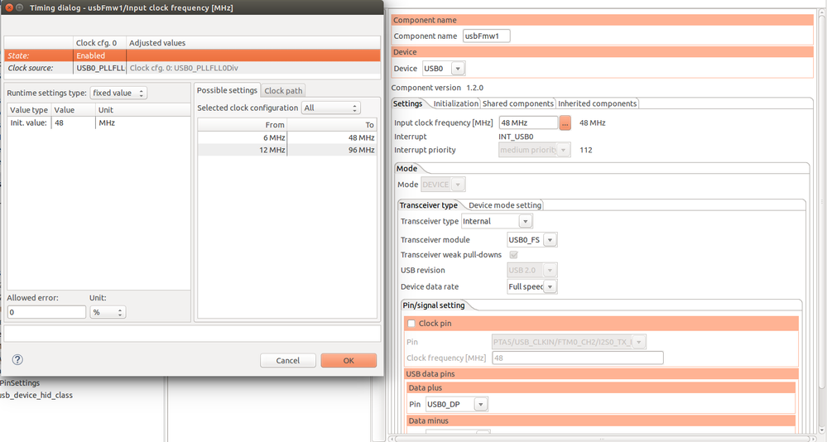Image resolution: width=827 pixels, height=442 pixels.
Task: Toggle Transceiver weak pull-downs checkbox
Action: pos(513,255)
